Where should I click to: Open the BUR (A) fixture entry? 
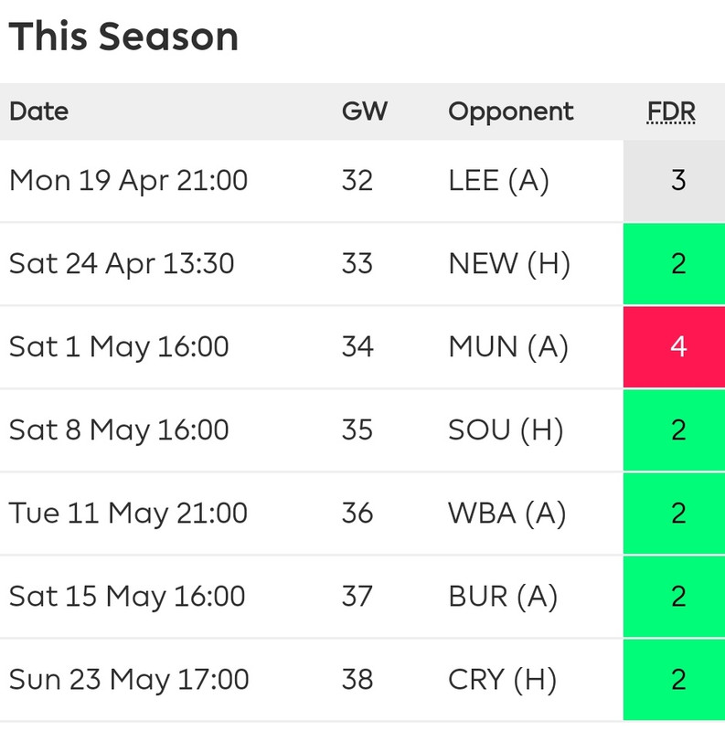503,597
